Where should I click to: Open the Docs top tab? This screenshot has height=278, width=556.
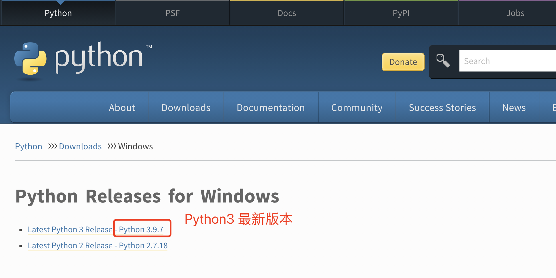[287, 13]
